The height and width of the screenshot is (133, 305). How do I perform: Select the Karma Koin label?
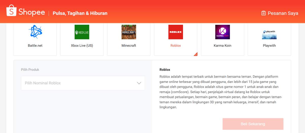pos(222,46)
